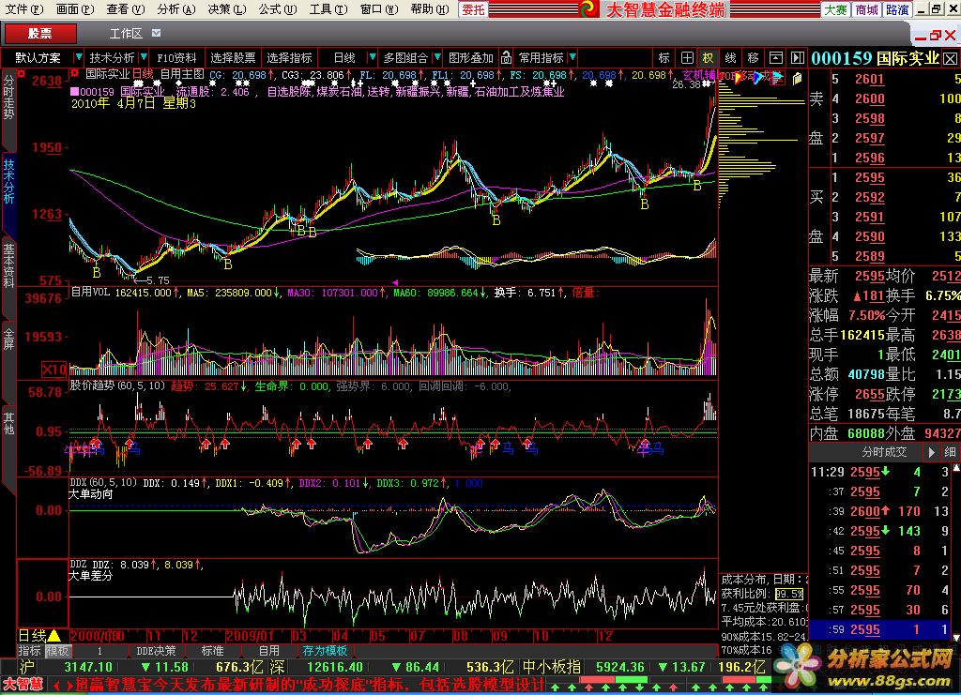Toggle the 权 ex-rights adjustment button
This screenshot has width=961, height=695.
[x=708, y=57]
